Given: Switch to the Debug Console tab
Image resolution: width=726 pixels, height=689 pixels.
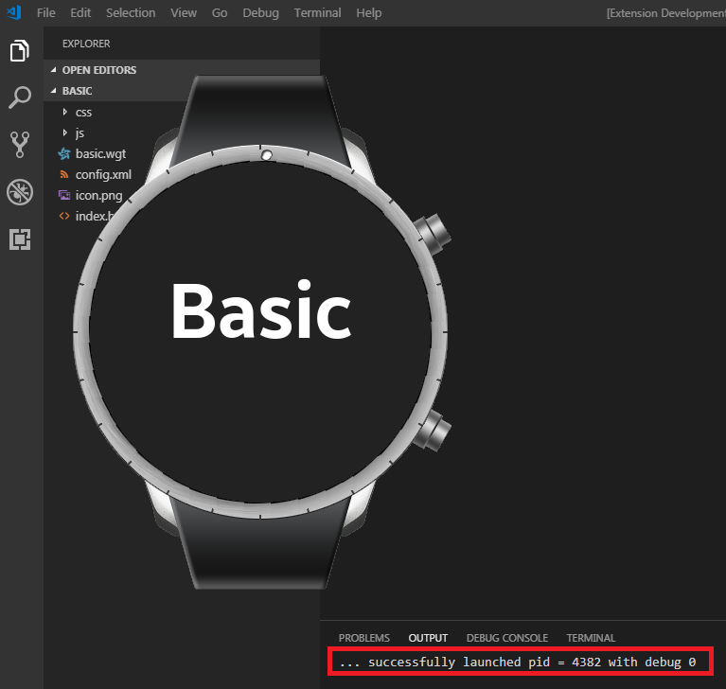Looking at the screenshot, I should 506,638.
